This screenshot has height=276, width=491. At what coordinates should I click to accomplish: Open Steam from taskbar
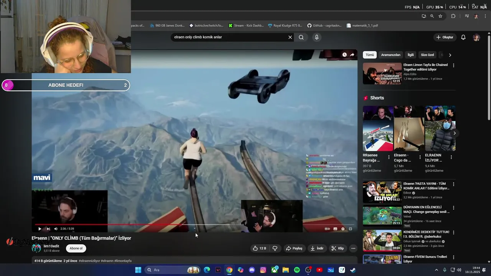pyautogui.click(x=353, y=270)
